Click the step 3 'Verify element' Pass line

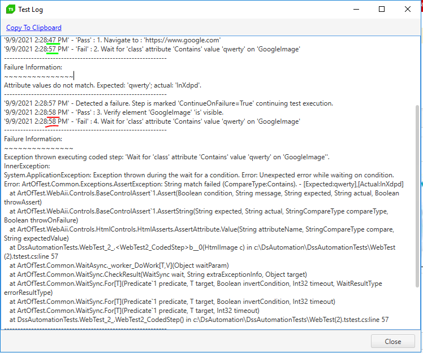(x=114, y=112)
